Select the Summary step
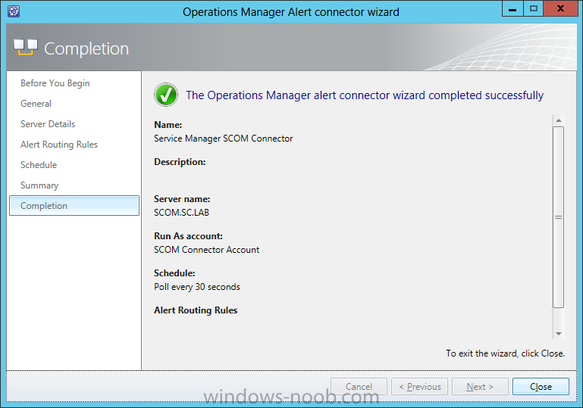 (x=39, y=185)
